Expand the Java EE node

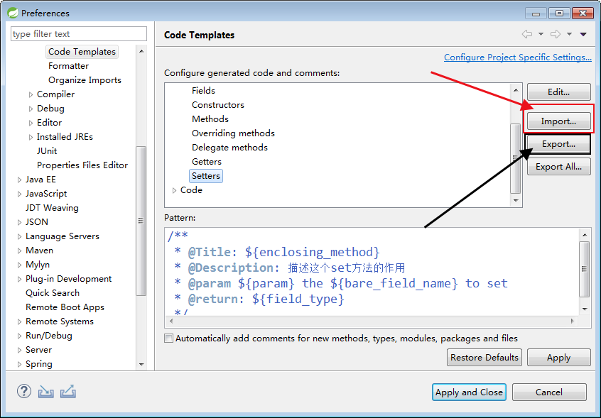click(20, 180)
